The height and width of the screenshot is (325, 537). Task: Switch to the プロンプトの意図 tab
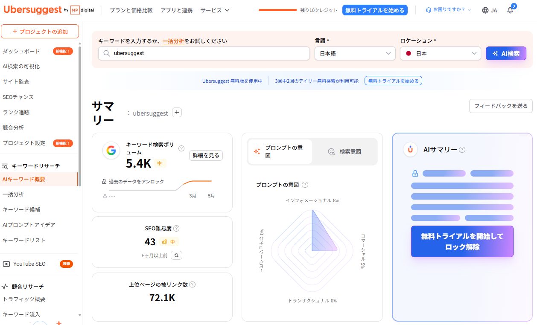(x=280, y=151)
